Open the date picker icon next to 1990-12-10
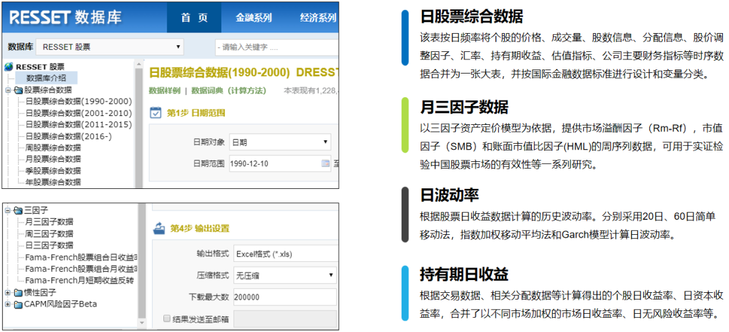The width and height of the screenshot is (729, 332). coord(325,163)
